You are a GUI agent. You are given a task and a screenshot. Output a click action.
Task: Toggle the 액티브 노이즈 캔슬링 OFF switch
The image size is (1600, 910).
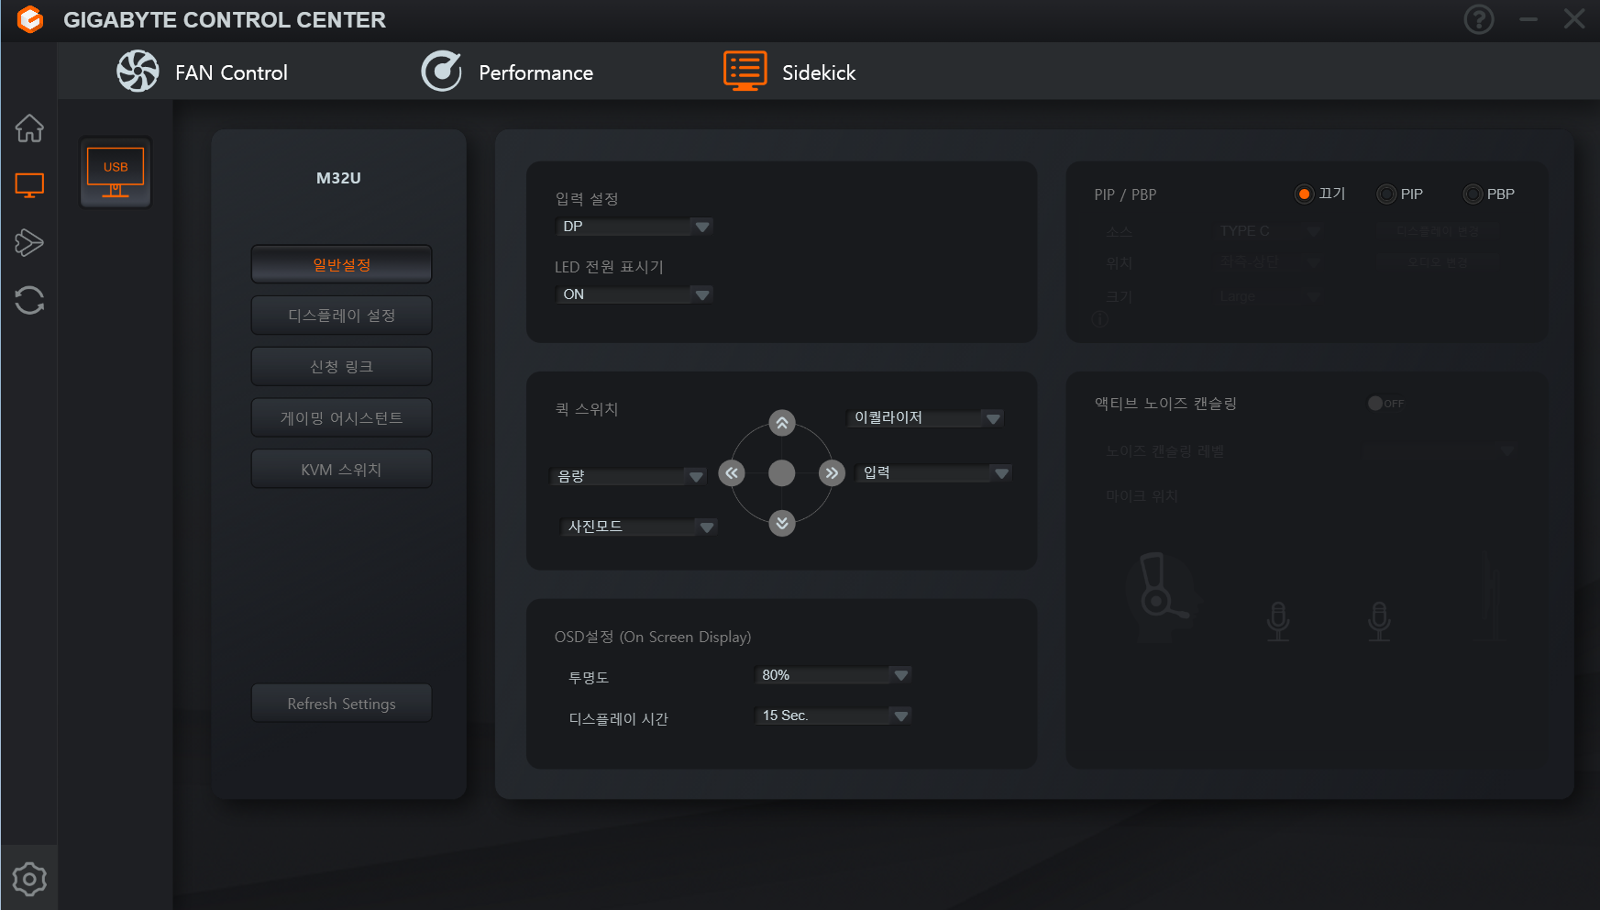[1385, 404]
